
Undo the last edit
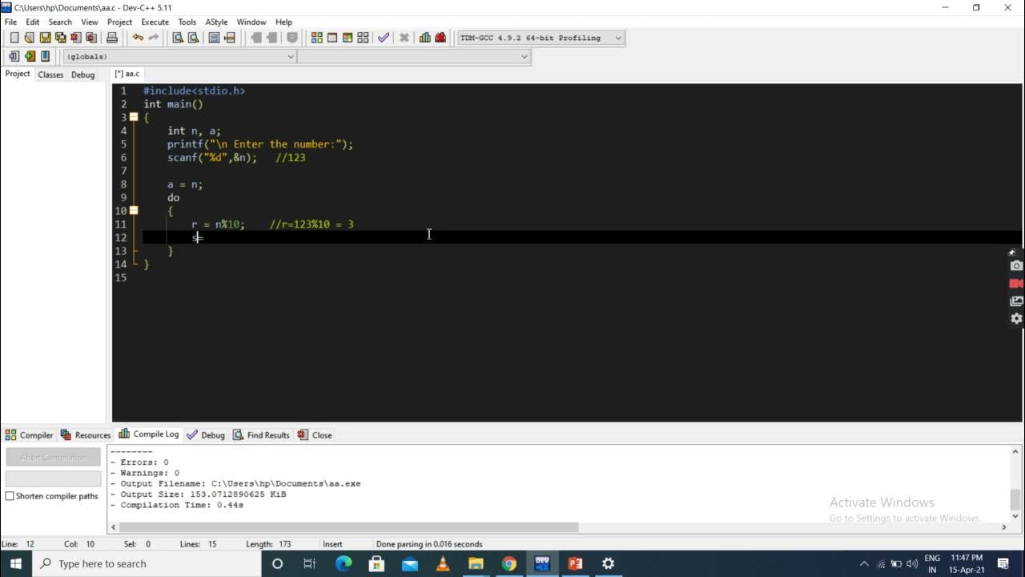pos(138,38)
